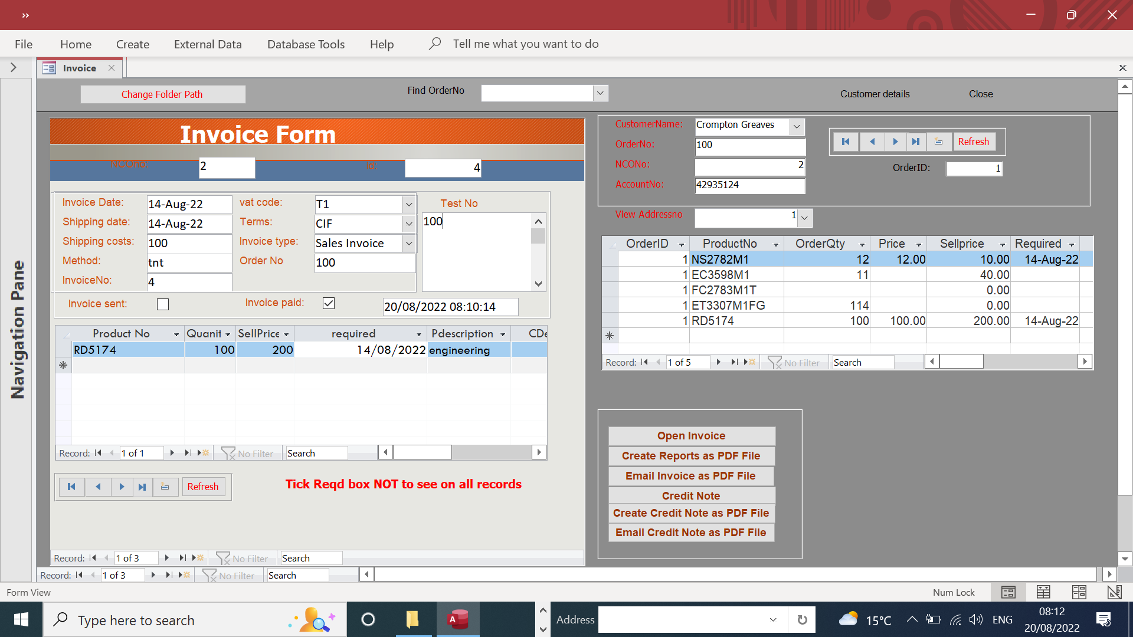The width and height of the screenshot is (1133, 637).
Task: Open CustomerName combo box list
Action: (797, 126)
